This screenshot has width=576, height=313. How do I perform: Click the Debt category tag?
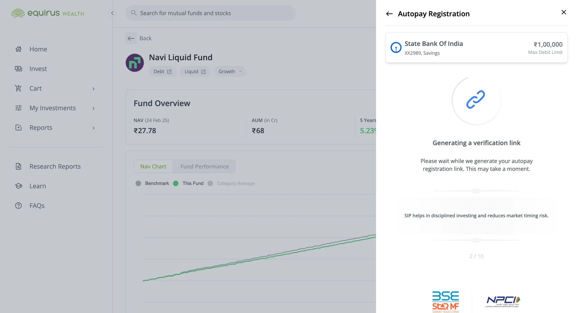[x=163, y=72]
